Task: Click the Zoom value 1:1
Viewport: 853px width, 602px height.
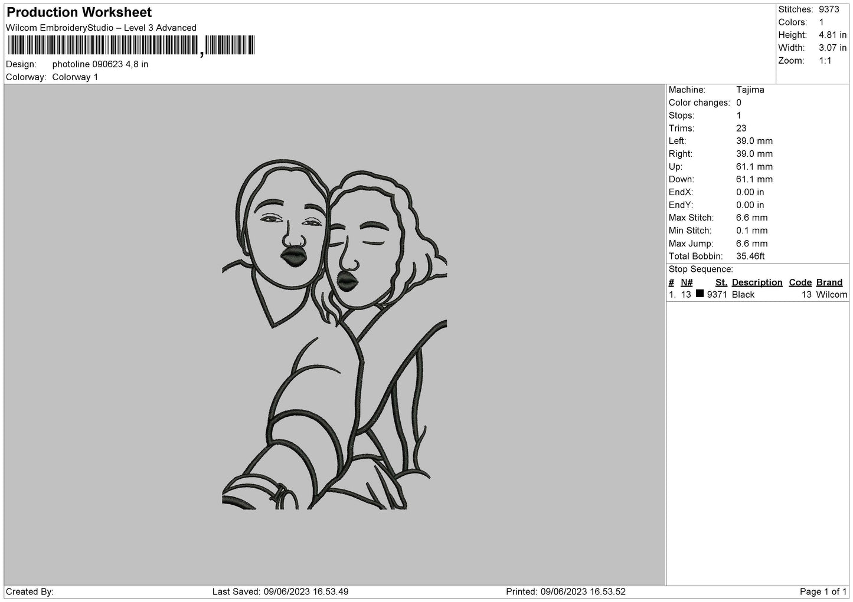Action: [825, 61]
